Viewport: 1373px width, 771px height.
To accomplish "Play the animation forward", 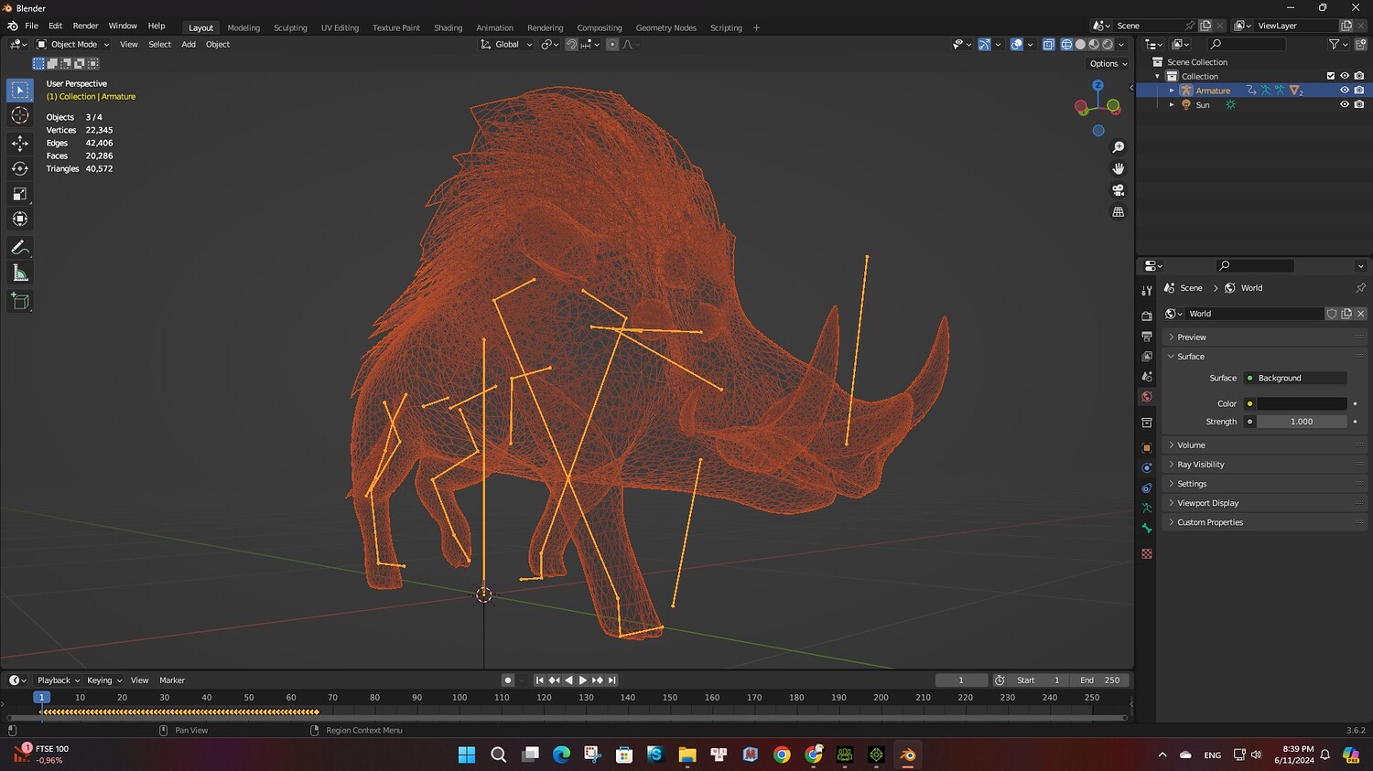I will 583,680.
